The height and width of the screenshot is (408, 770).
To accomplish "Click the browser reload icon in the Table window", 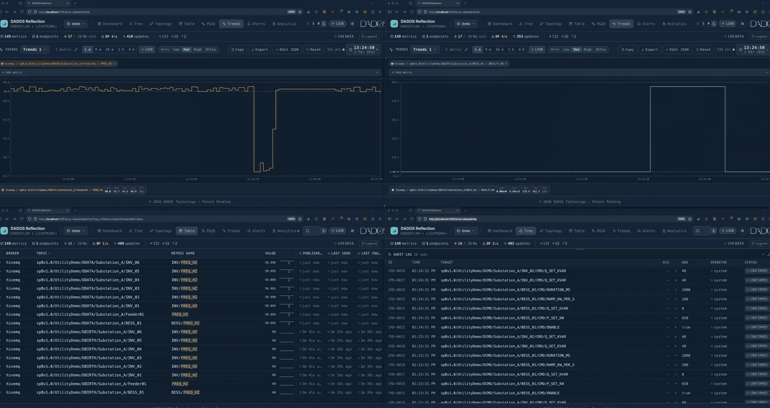I will [x=22, y=219].
